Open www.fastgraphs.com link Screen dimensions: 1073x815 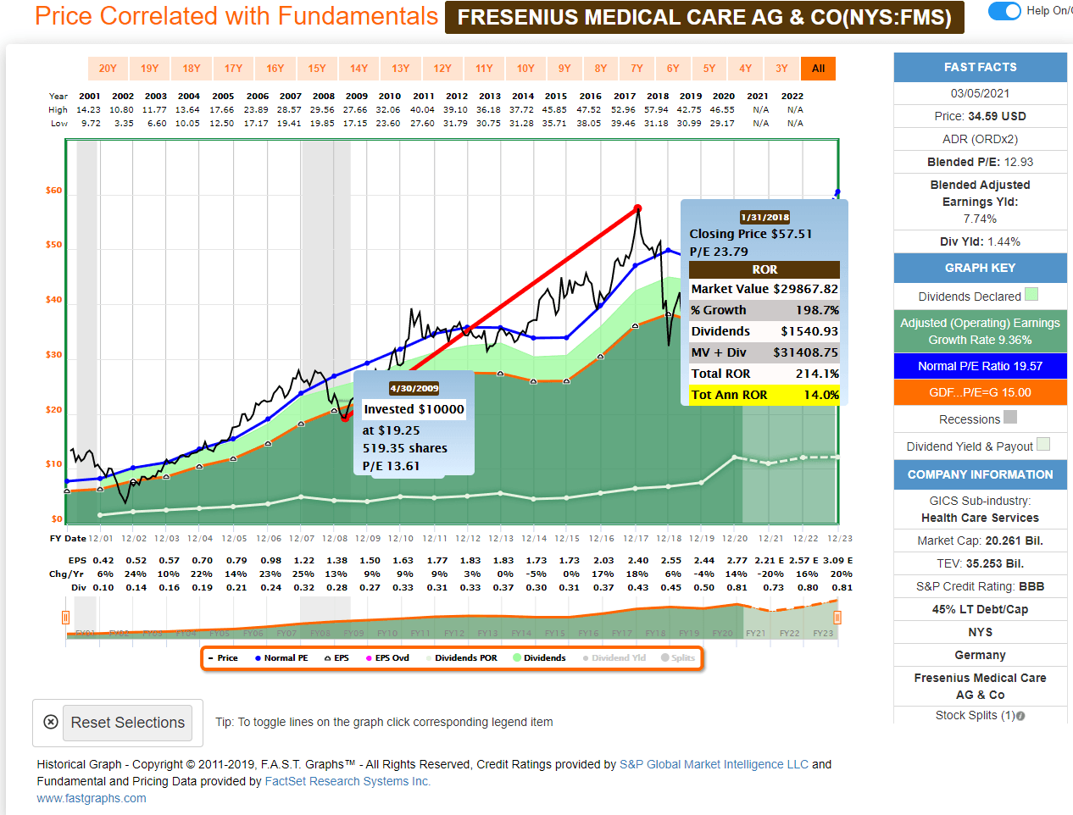coord(92,798)
